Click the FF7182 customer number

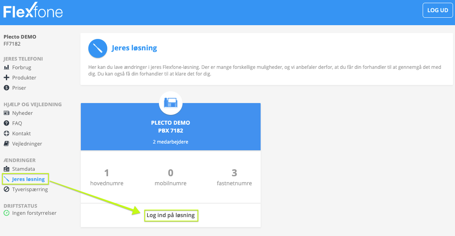tap(12, 44)
